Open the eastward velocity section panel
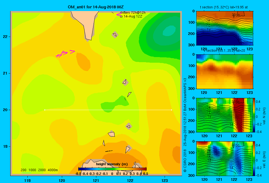 point(225,159)
